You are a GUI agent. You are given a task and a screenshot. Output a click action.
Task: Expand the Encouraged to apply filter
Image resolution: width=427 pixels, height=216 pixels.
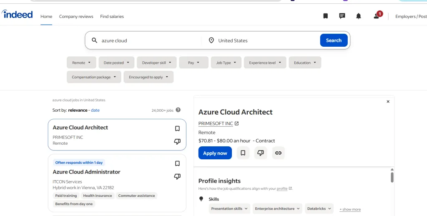[x=148, y=77]
